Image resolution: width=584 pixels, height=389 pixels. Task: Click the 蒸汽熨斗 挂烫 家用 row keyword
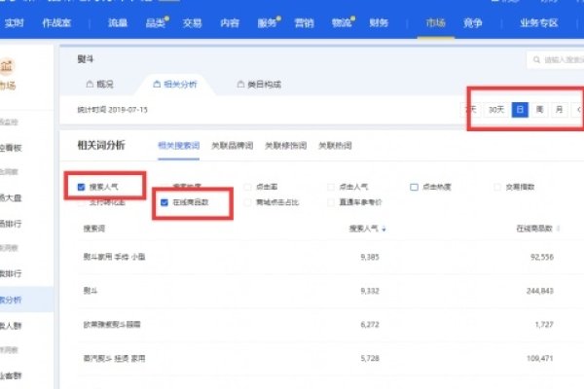point(114,359)
